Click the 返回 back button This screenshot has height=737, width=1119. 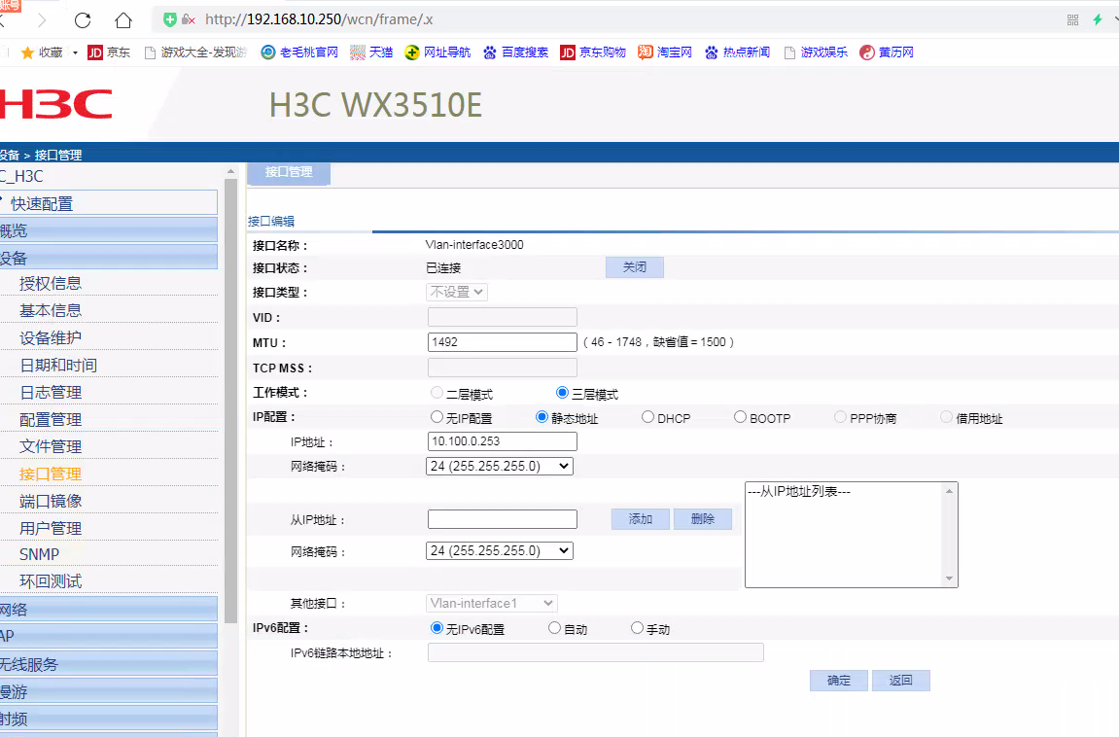(900, 680)
